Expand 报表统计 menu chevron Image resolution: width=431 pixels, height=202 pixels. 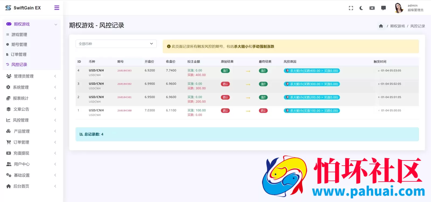[55, 98]
